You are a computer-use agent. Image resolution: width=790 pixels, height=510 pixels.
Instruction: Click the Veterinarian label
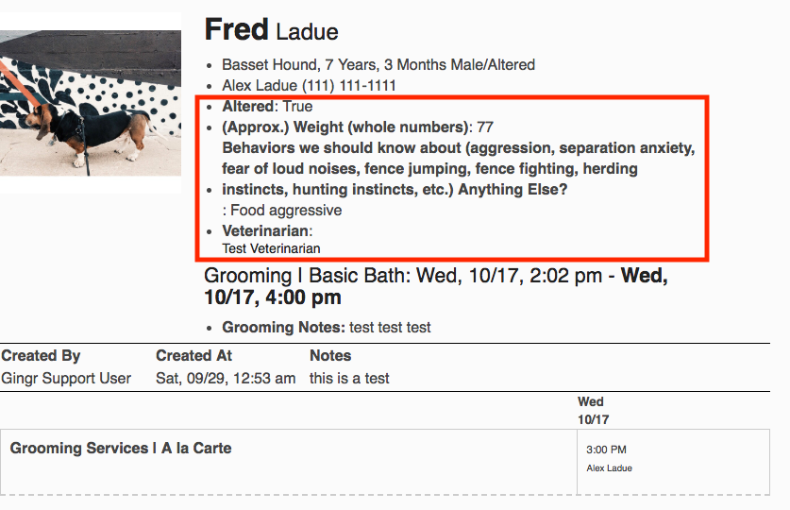click(265, 230)
